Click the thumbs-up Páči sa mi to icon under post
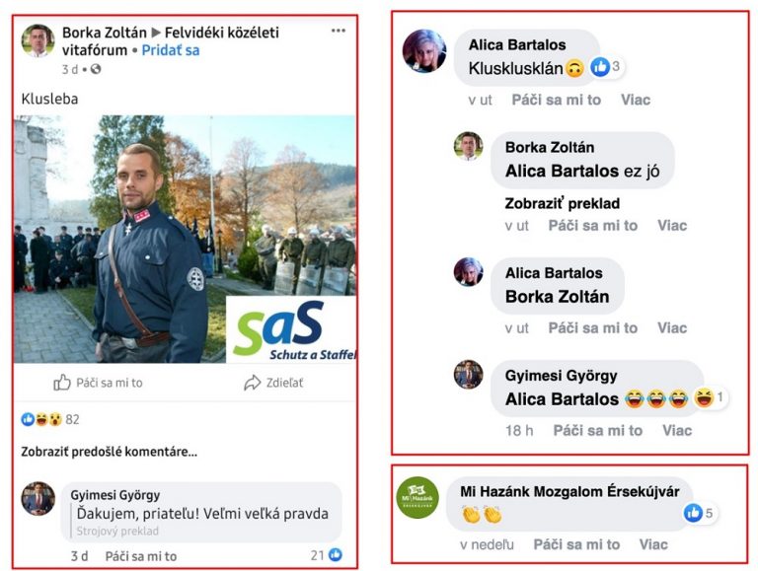The height and width of the screenshot is (571, 758). (62, 383)
